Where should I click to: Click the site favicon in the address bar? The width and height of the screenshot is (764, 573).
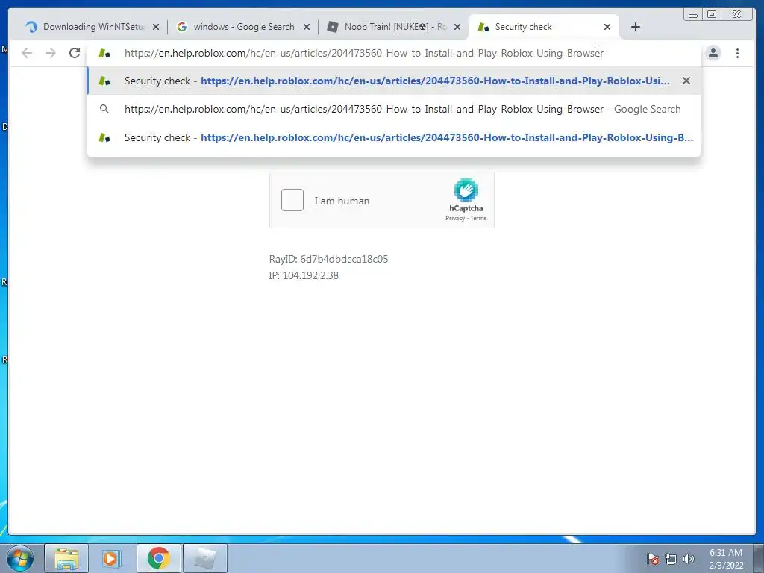click(x=104, y=53)
